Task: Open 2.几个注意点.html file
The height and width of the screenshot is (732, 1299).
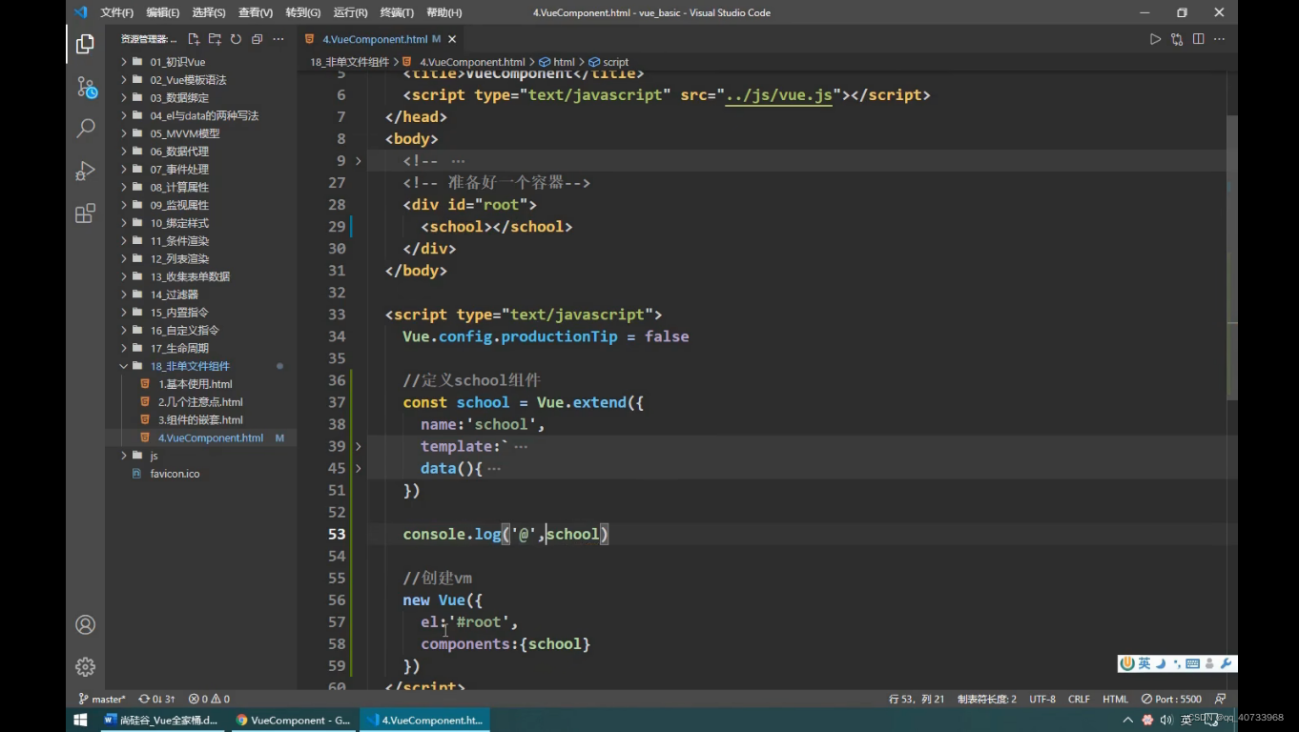Action: [x=200, y=402]
